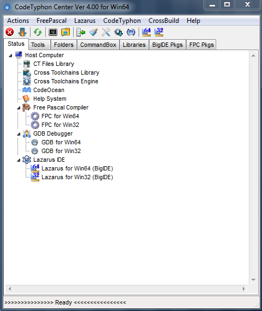The image size is (262, 311).
Task: Select the FPC for Win32 tree item
Action: [60, 125]
